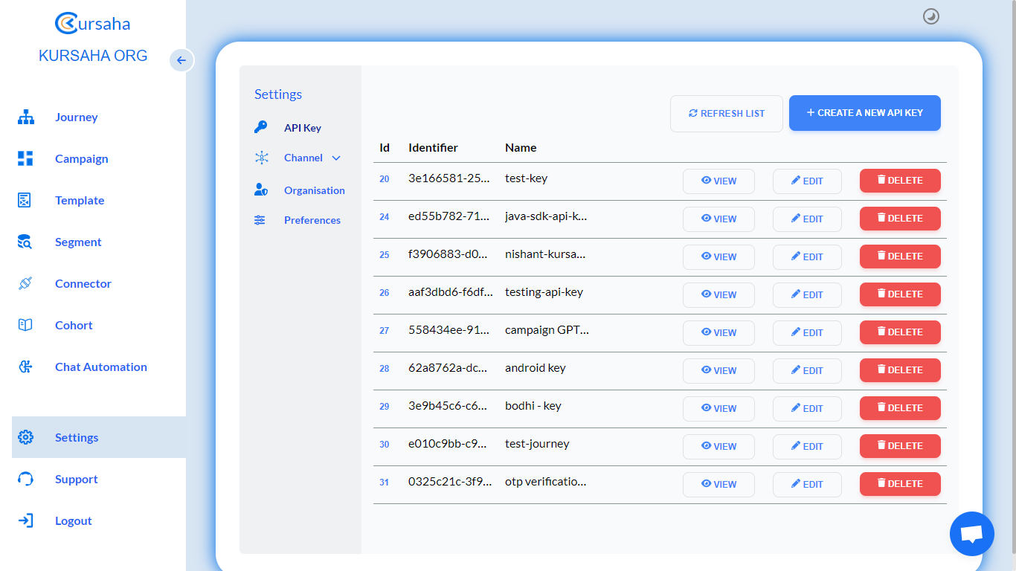The height and width of the screenshot is (571, 1016).
Task: Delete the bodhi - key entry
Action: pyautogui.click(x=900, y=408)
